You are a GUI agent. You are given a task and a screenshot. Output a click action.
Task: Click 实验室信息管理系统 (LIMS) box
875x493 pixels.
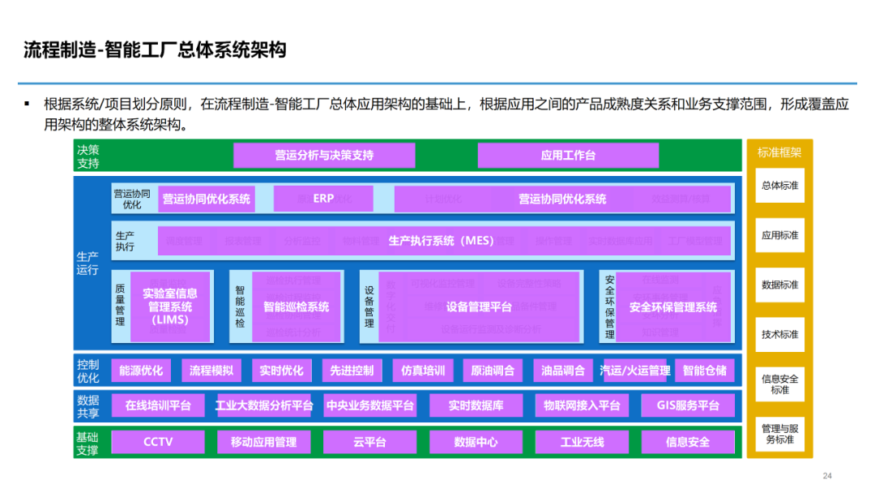tap(170, 307)
